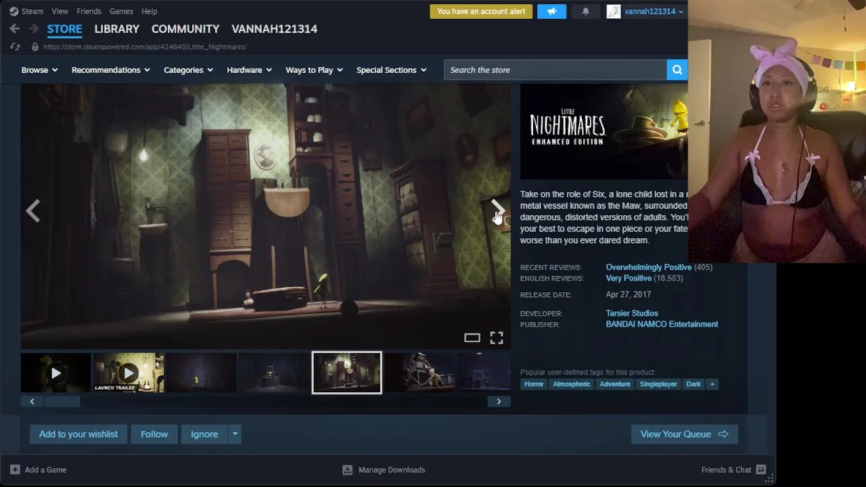The width and height of the screenshot is (866, 487).
Task: Select the Adventure tag
Action: [x=615, y=384]
